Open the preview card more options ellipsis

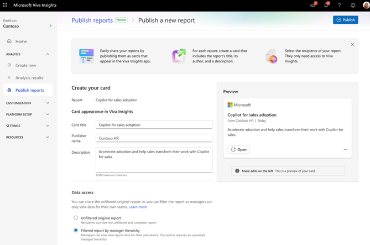[x=346, y=149]
